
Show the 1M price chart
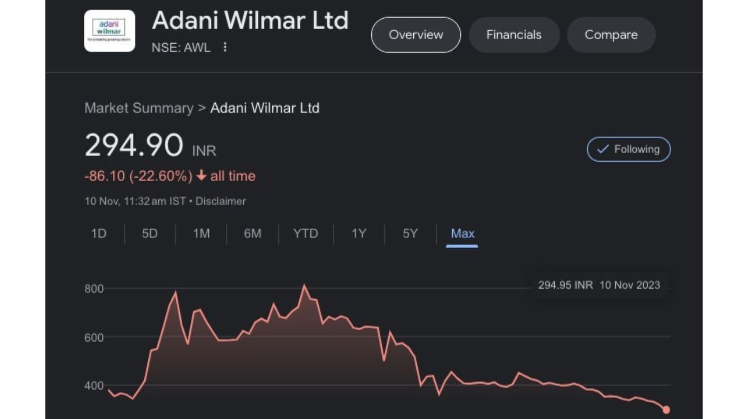click(201, 234)
